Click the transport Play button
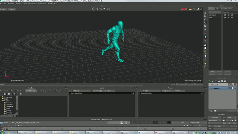The width and height of the screenshot is (238, 134). pos(155,123)
